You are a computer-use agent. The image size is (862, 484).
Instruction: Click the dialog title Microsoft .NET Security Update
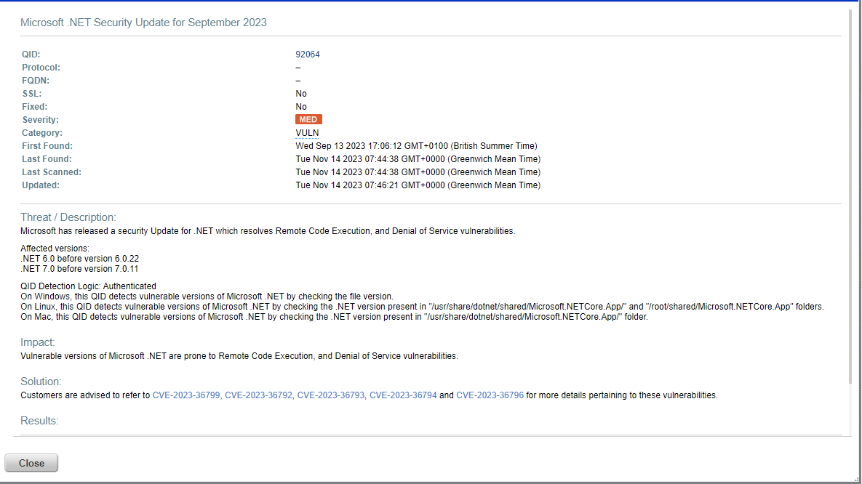tap(143, 23)
